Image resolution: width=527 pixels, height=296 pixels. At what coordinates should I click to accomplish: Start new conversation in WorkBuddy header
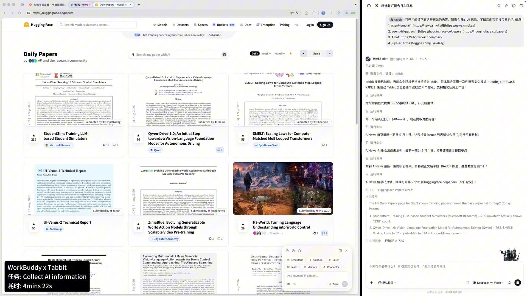pos(376,6)
